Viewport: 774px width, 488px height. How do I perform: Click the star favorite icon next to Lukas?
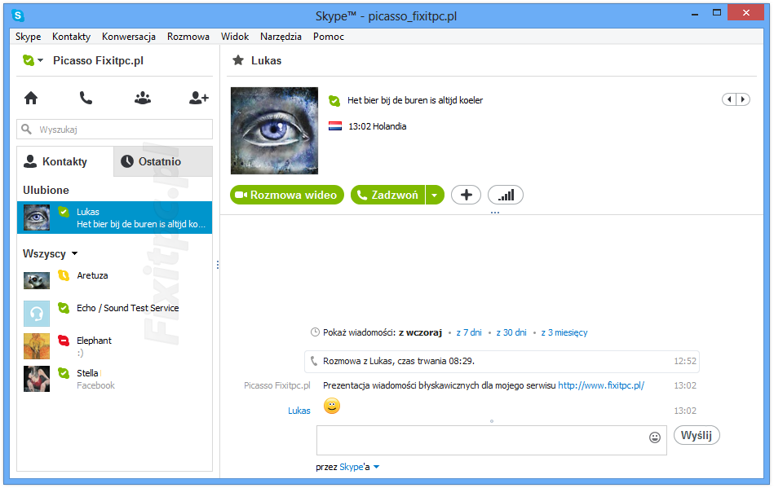[238, 60]
